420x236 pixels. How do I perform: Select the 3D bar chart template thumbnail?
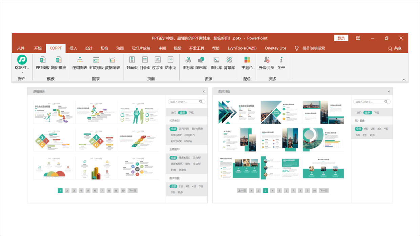pos(96,168)
